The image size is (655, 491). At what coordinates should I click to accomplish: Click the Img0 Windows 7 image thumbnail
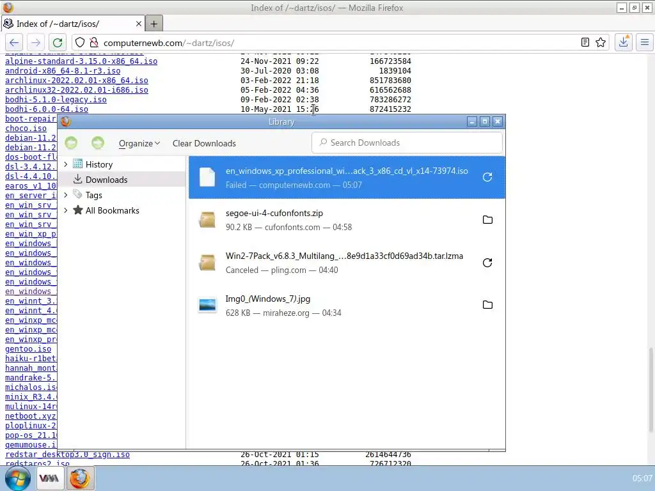(208, 305)
